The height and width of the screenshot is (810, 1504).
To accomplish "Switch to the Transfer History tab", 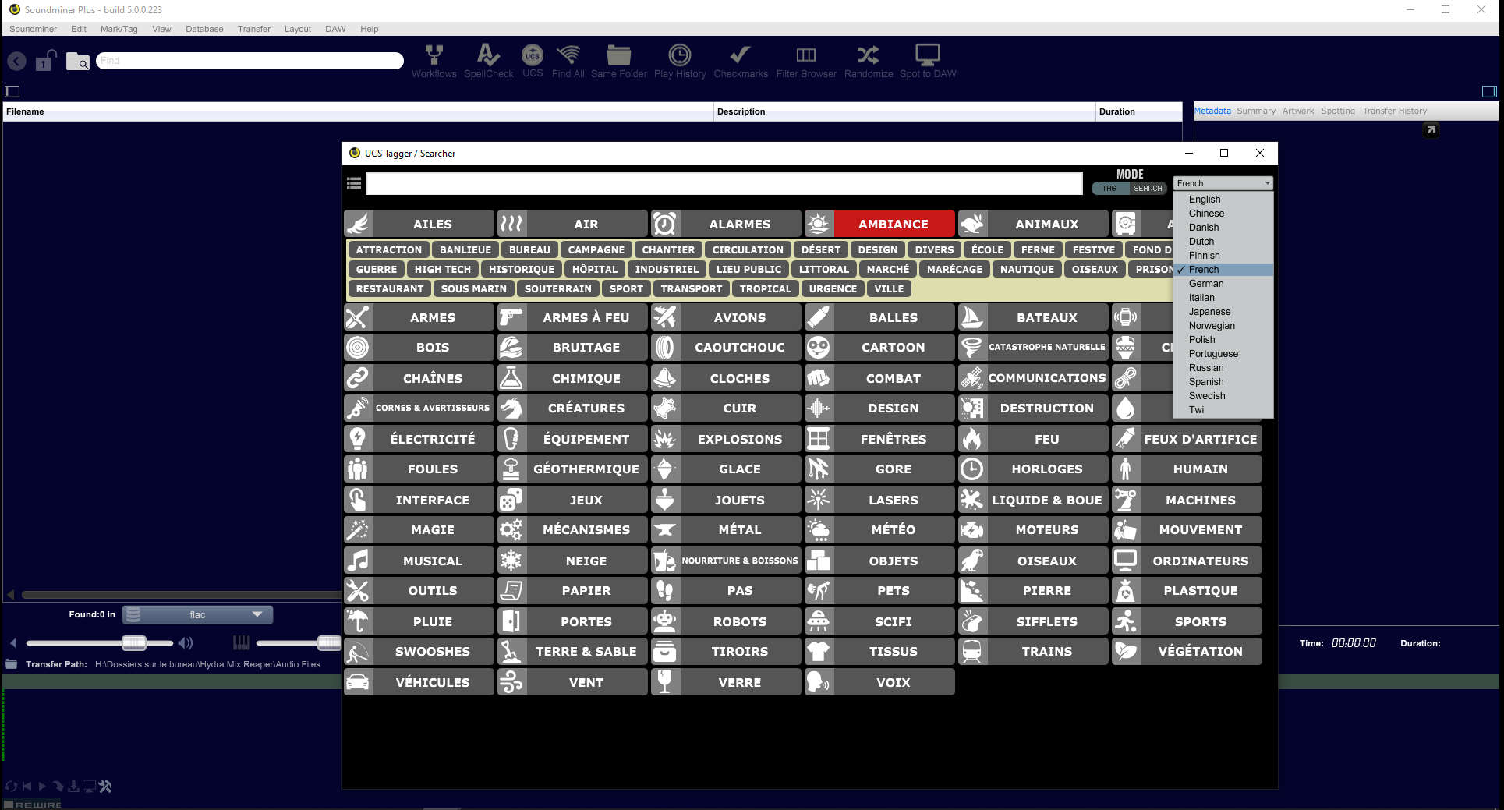I will [x=1395, y=111].
